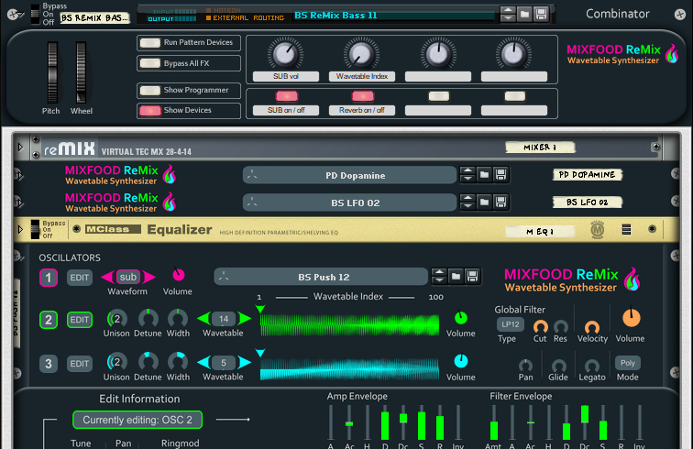Step through BS Push 12 patches with the arrows
This screenshot has height=449, width=693.
click(x=439, y=277)
